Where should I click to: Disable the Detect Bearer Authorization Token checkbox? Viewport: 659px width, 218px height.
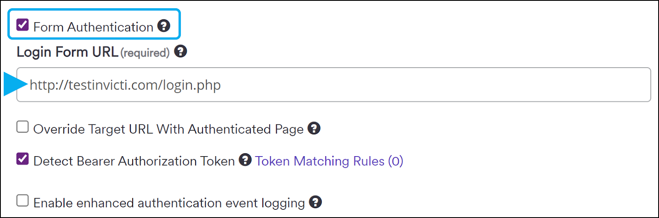pos(23,159)
